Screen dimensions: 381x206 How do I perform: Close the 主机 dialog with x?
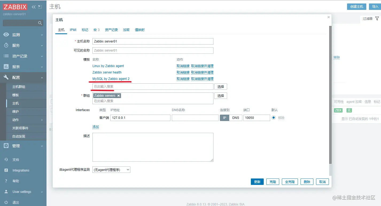329,17
